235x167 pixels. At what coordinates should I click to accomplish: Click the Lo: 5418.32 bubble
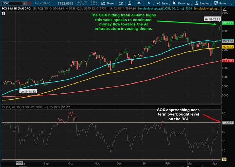(28, 91)
